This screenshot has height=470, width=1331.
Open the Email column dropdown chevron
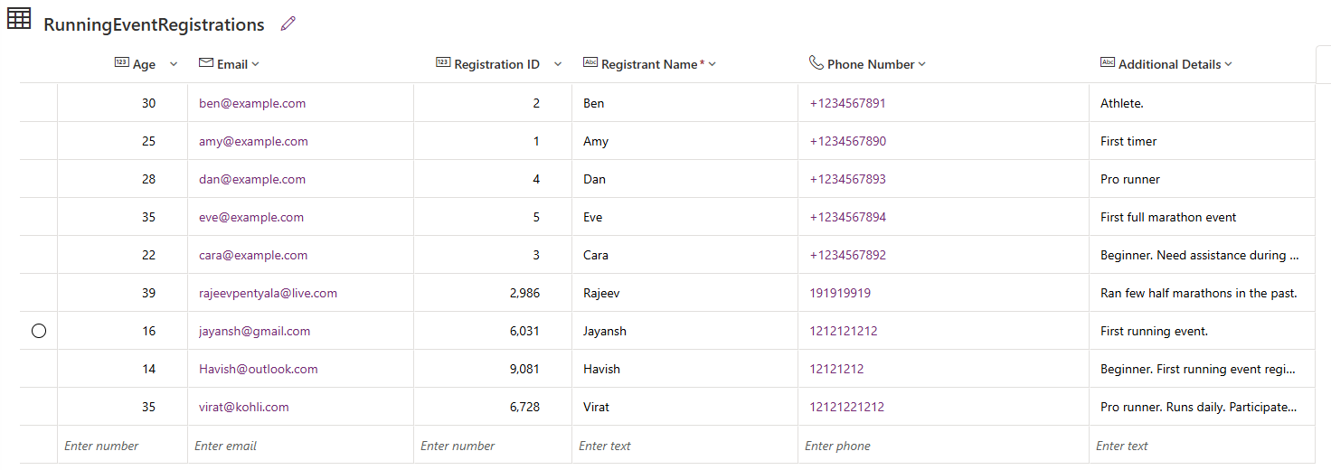[256, 64]
